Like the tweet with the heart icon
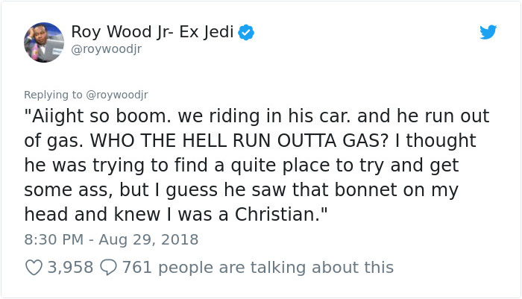The width and height of the screenshot is (522, 299). click(x=35, y=266)
